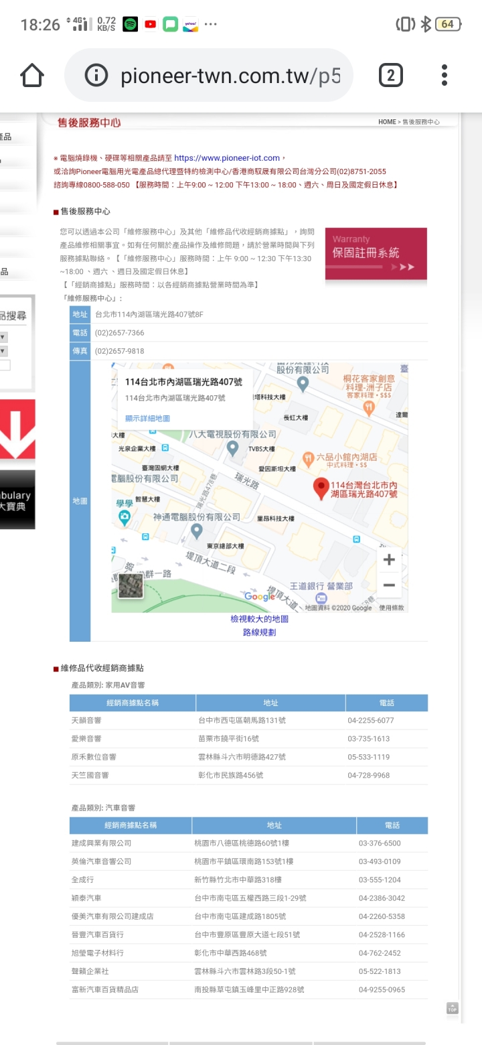
Task: Click the 天韻音響 dealer row name
Action: pyautogui.click(x=86, y=721)
